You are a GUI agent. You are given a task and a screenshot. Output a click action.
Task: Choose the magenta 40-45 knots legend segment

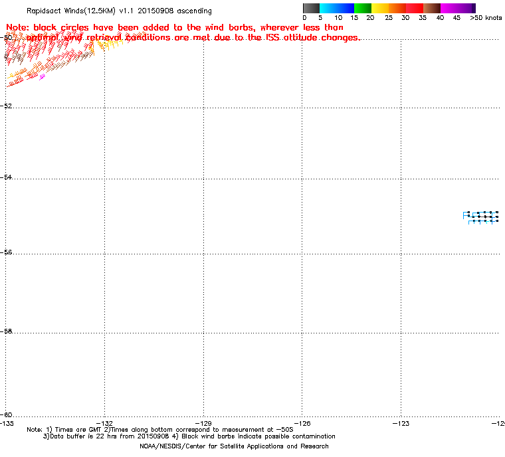(x=456, y=8)
